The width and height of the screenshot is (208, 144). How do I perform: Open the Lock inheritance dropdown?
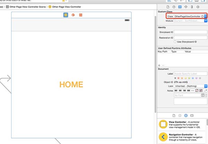pyautogui.click(x=206, y=85)
